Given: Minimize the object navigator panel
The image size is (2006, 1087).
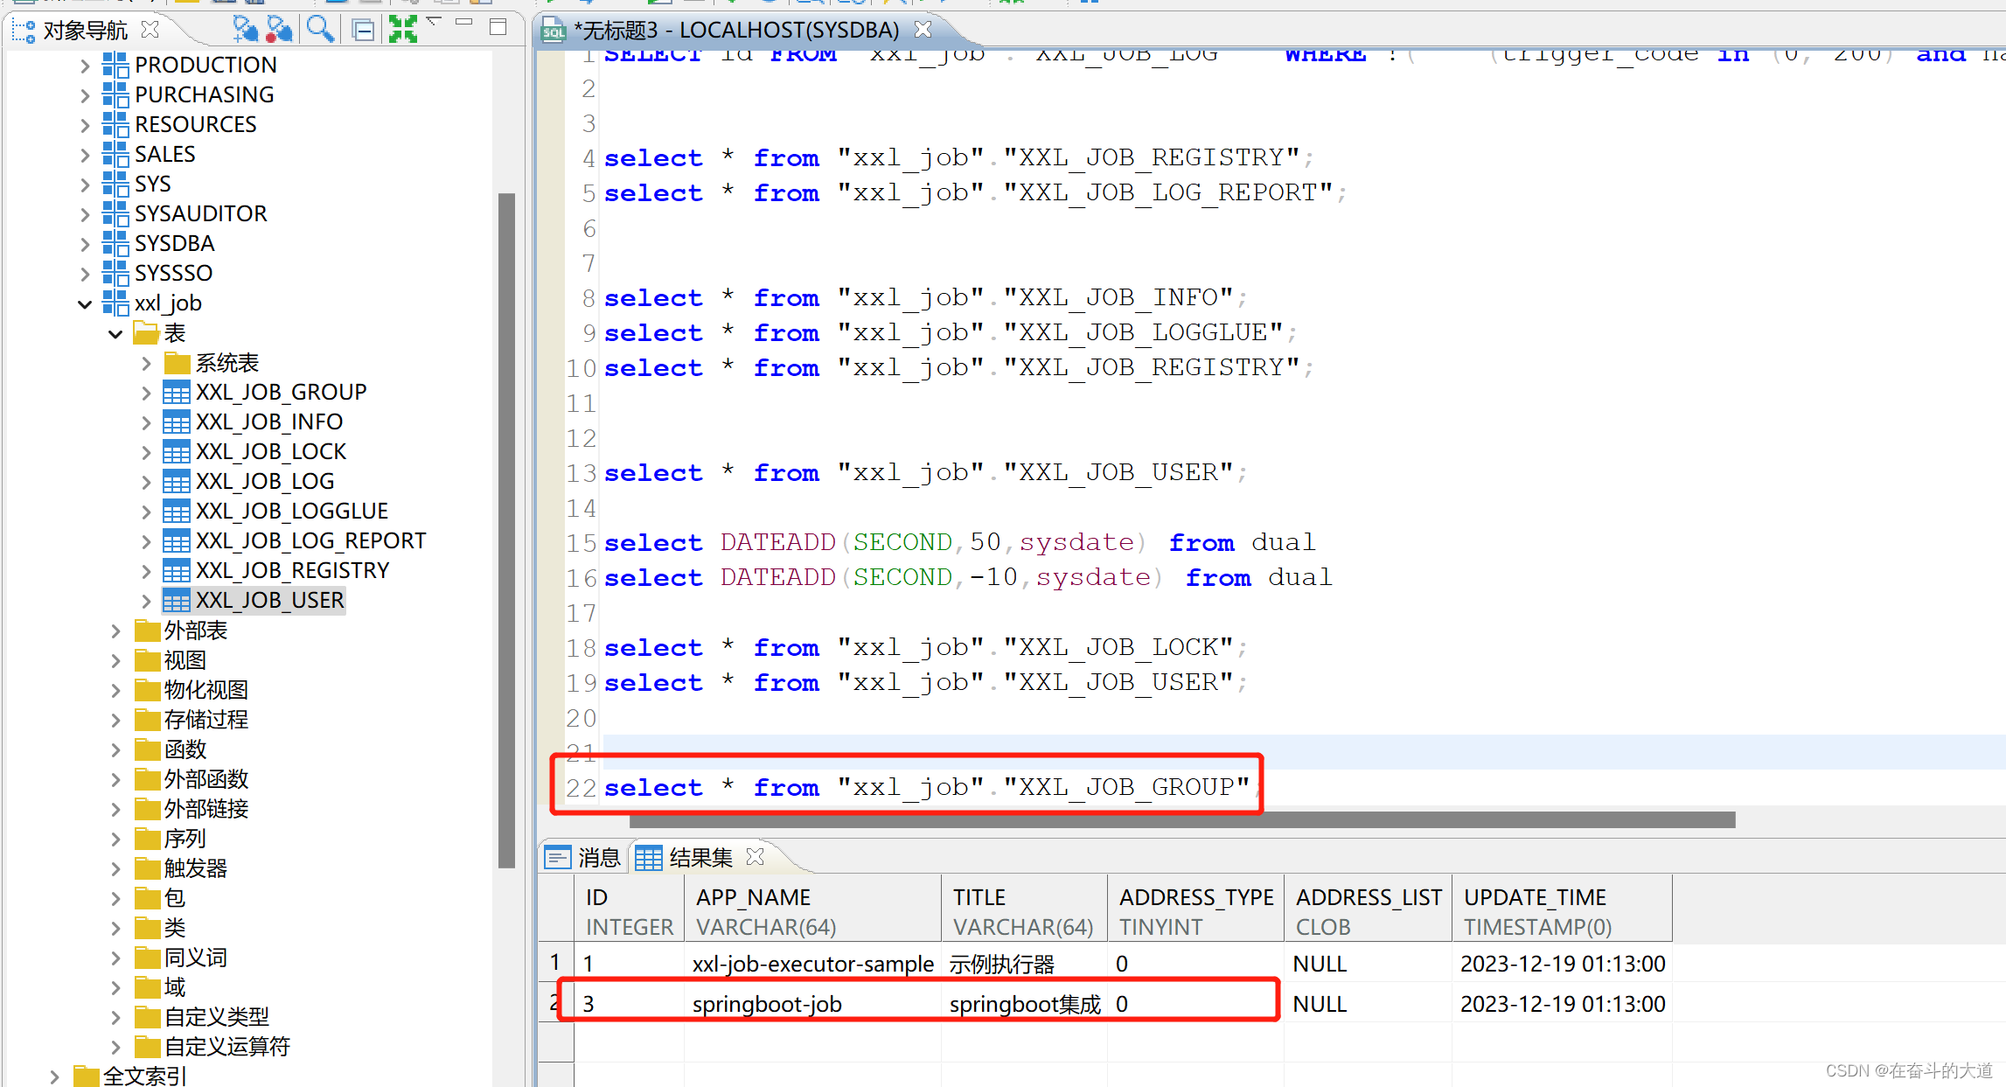Looking at the screenshot, I should click(x=464, y=24).
